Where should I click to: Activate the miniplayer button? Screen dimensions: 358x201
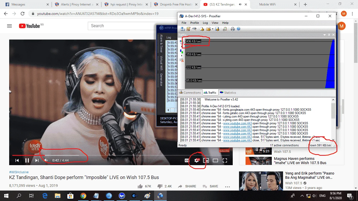(206, 160)
